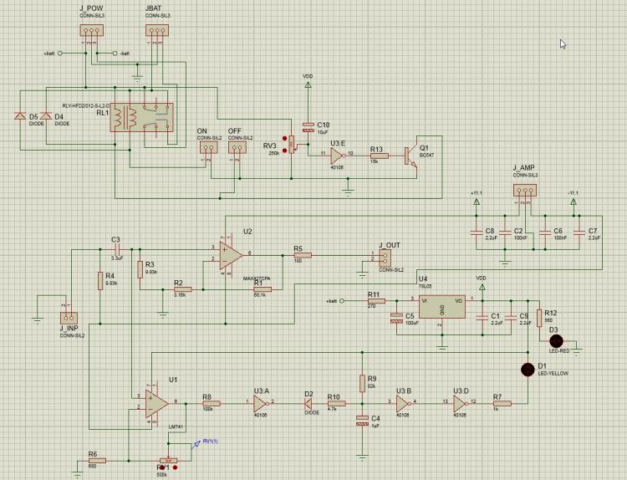
Task: Click the VDD power terminal above C10
Action: 308,84
